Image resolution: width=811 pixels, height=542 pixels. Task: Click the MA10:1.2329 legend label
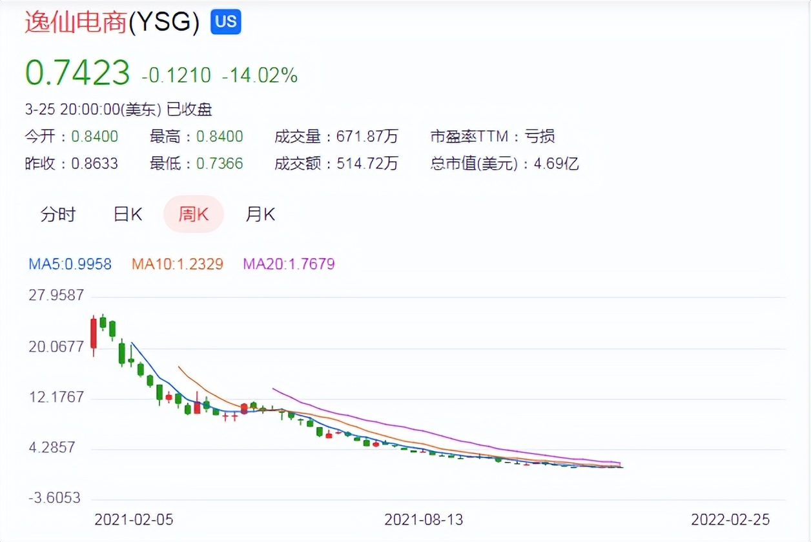pos(178,264)
